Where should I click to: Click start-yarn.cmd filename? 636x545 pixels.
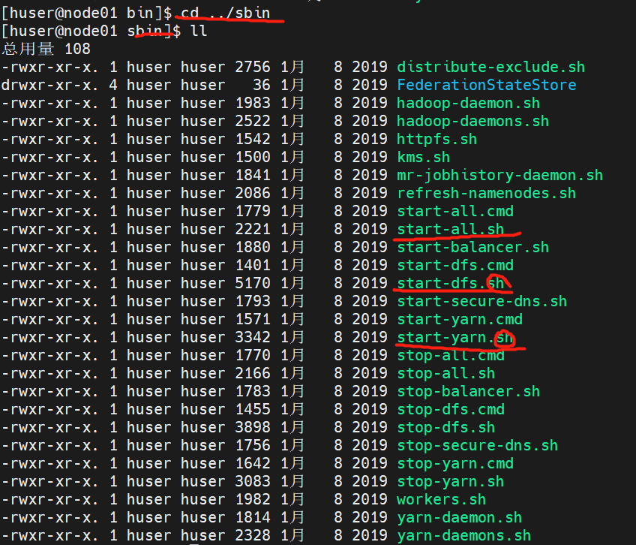pos(460,319)
